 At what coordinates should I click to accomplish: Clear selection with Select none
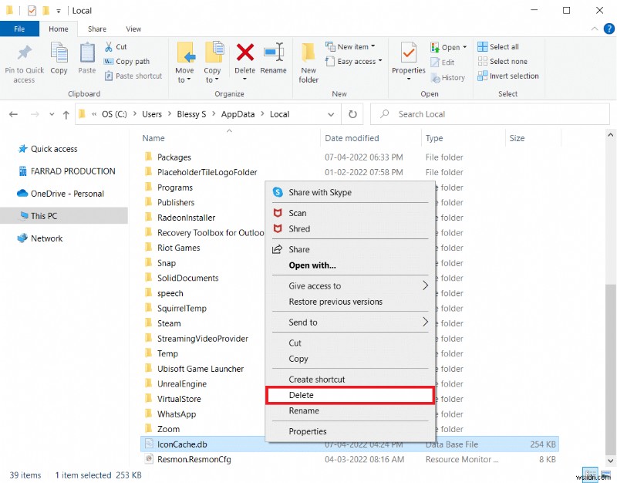[502, 61]
